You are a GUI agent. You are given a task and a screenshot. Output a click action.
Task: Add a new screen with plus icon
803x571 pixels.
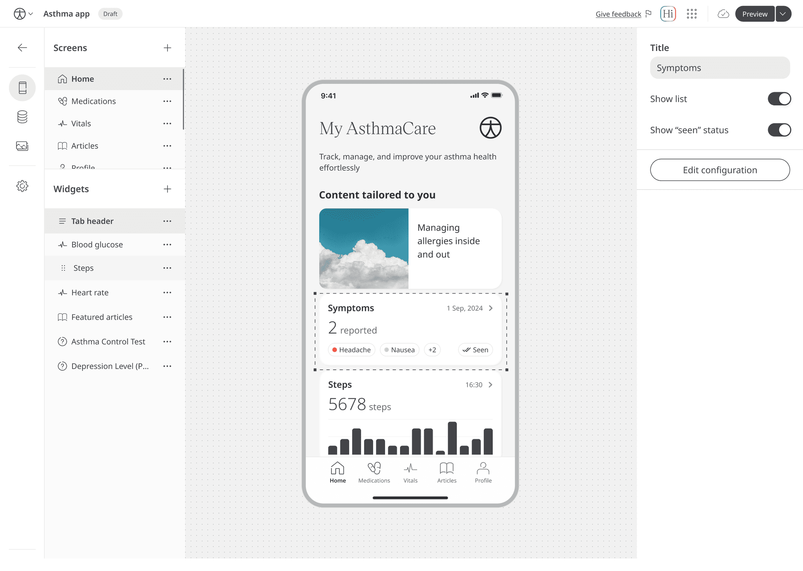tap(167, 48)
